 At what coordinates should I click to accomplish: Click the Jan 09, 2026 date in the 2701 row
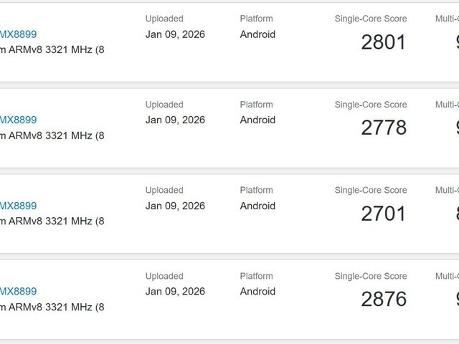tap(175, 206)
